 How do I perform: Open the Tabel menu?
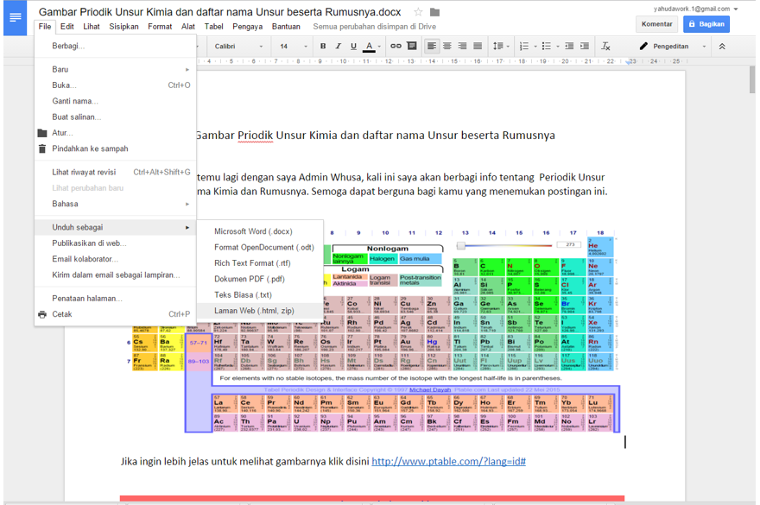click(214, 27)
